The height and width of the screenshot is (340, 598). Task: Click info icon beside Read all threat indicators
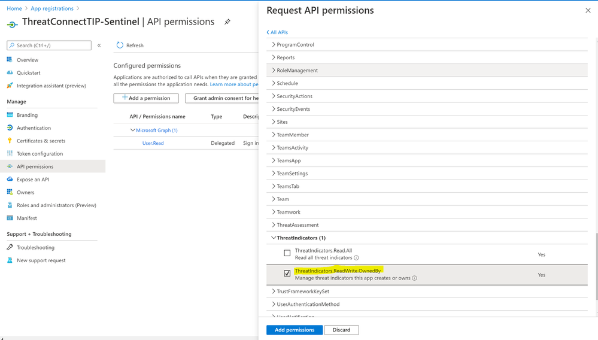pyautogui.click(x=356, y=257)
